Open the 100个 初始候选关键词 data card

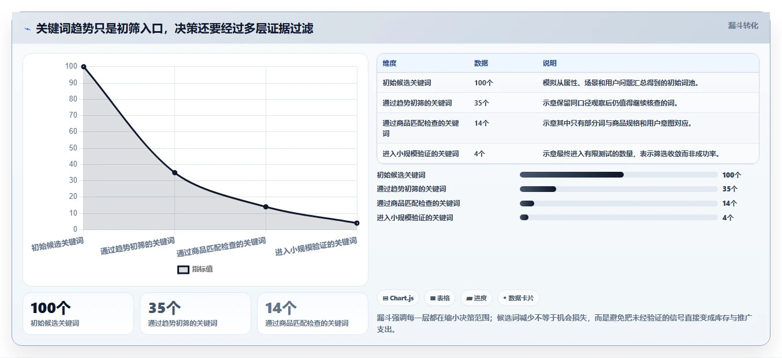tap(78, 314)
